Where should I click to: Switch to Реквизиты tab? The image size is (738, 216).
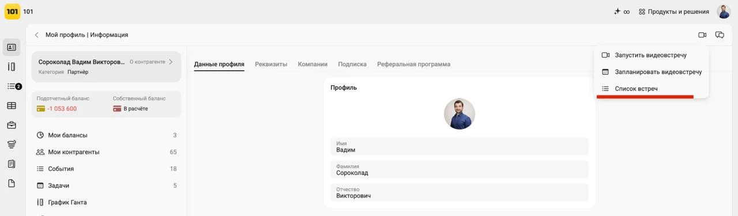pos(271,64)
